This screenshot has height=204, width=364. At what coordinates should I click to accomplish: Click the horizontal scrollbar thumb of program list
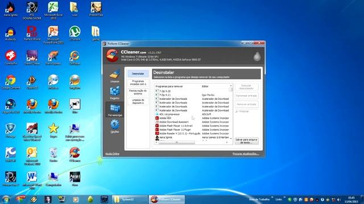[x=176, y=142]
